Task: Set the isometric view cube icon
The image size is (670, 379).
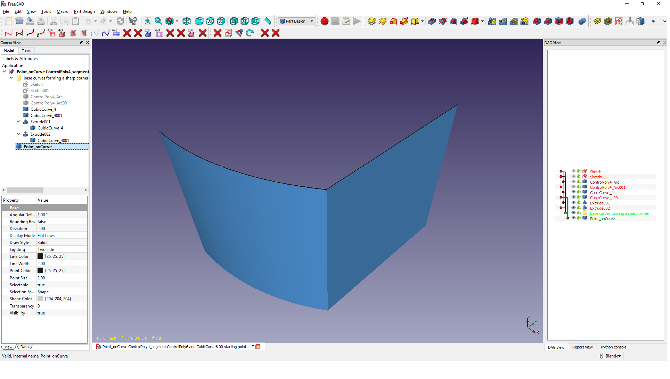Action: click(x=187, y=22)
